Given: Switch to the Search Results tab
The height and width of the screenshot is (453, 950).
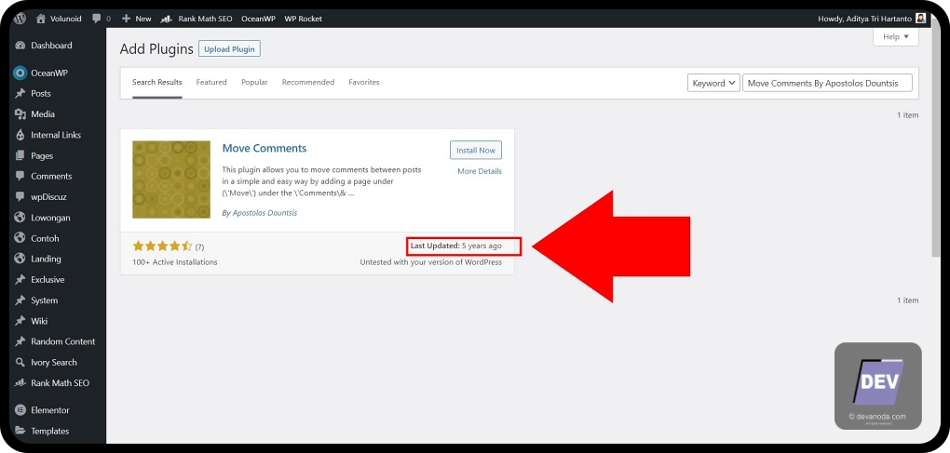Looking at the screenshot, I should coord(156,82).
